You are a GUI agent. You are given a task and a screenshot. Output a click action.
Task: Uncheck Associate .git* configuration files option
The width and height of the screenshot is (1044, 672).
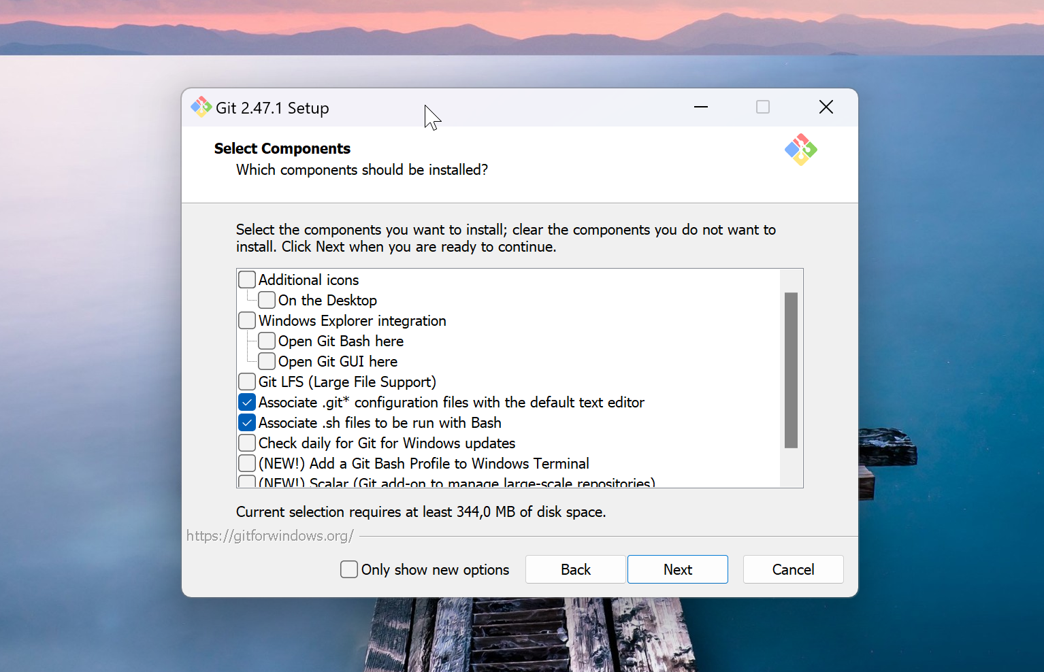247,402
